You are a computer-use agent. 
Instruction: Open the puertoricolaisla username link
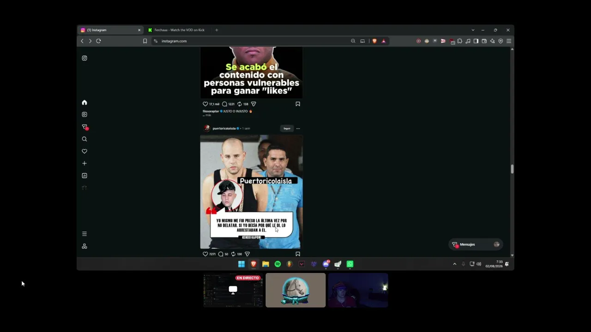(x=224, y=129)
